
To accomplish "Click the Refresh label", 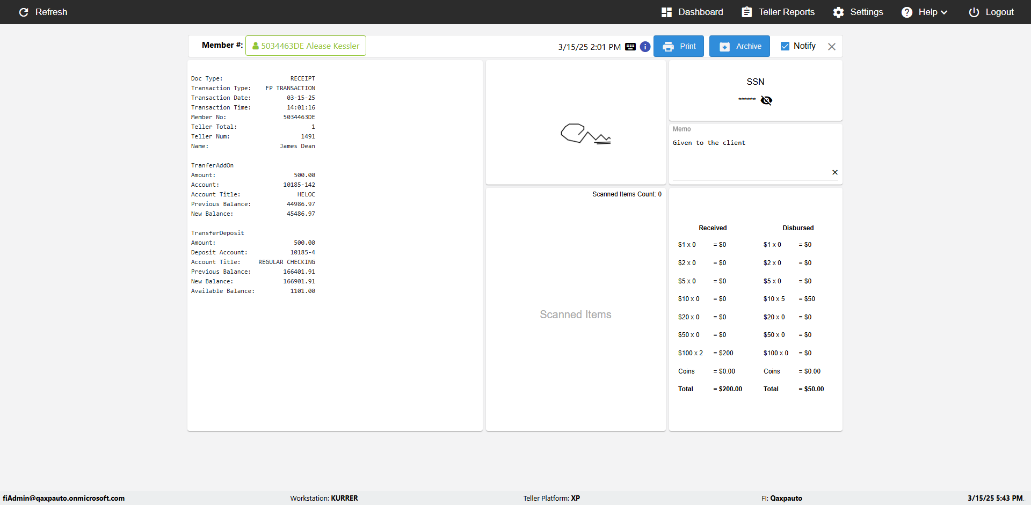I will tap(51, 12).
